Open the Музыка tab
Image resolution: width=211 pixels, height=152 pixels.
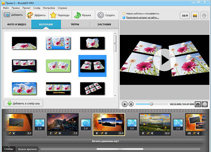[x=83, y=15]
